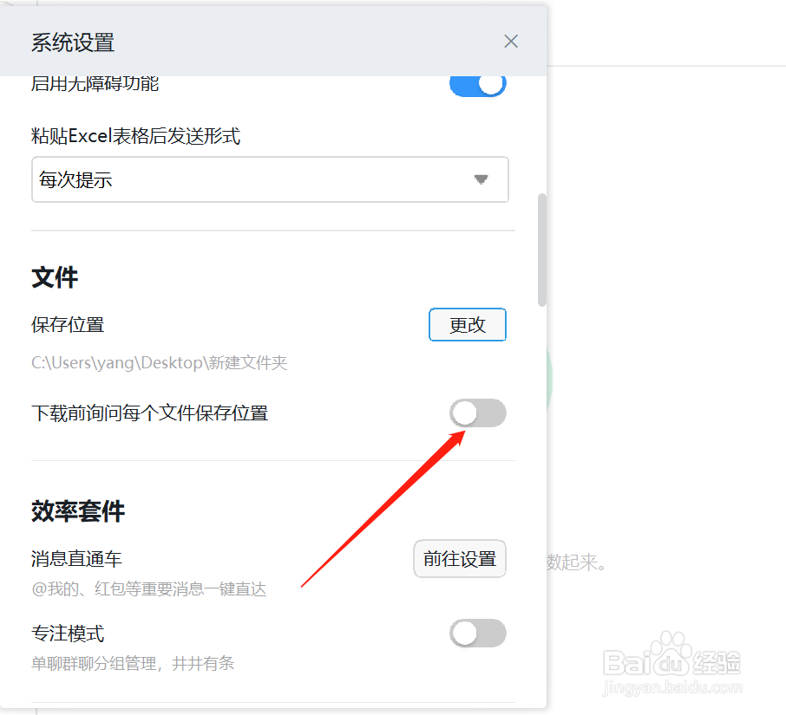Close the 系统设置 dialog
The width and height of the screenshot is (786, 715).
tap(511, 41)
